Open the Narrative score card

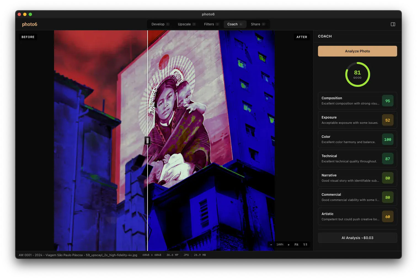point(357,178)
